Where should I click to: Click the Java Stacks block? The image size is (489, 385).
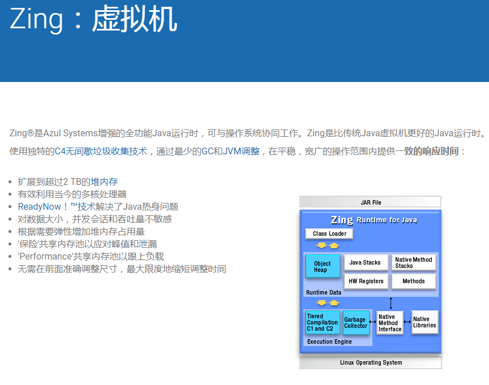pyautogui.click(x=366, y=262)
